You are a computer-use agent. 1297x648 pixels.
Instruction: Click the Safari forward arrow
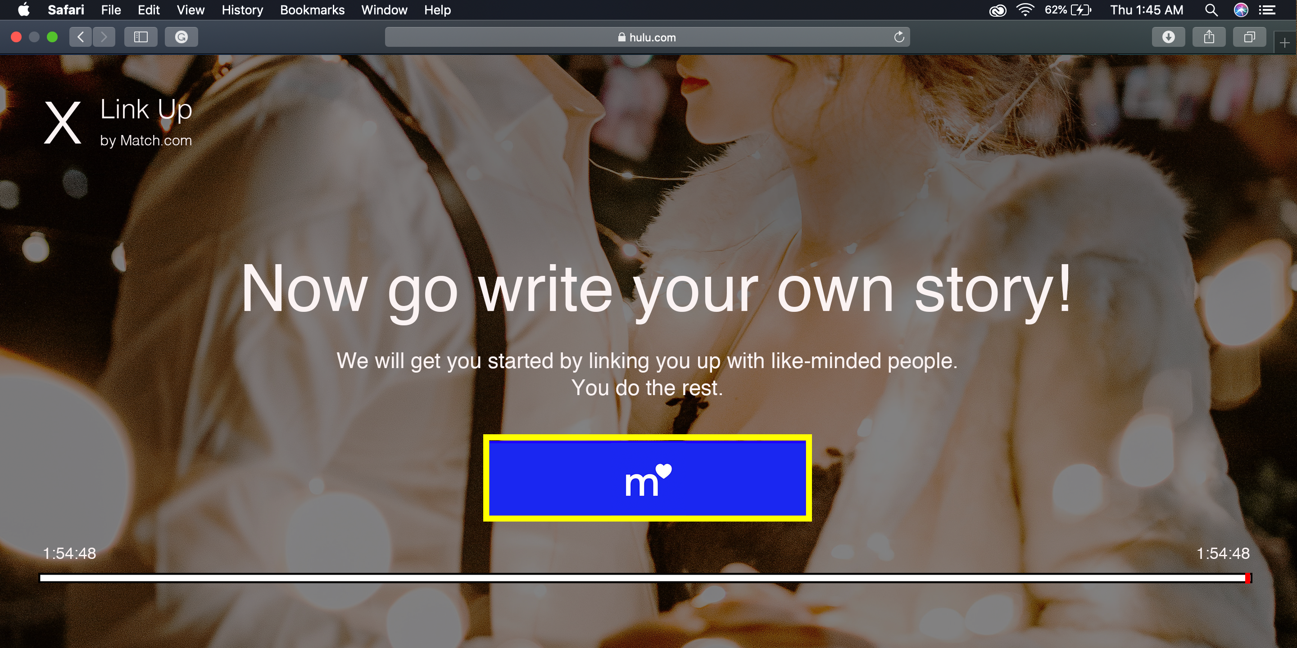click(104, 37)
